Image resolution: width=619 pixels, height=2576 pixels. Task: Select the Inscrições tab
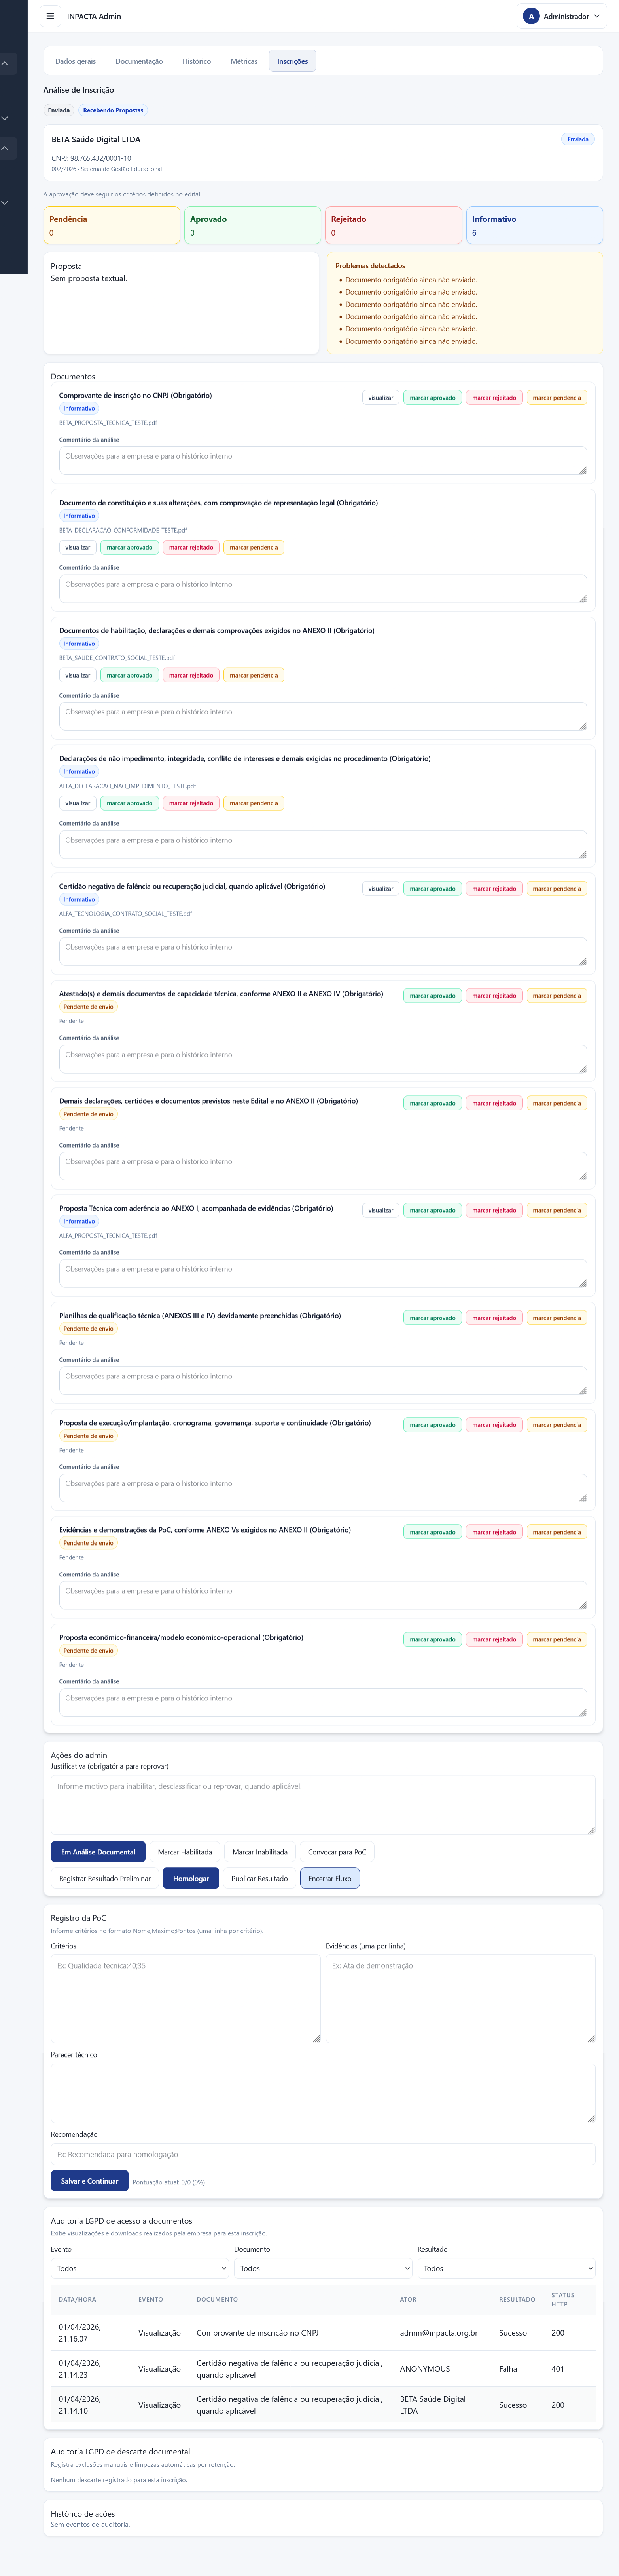(293, 61)
